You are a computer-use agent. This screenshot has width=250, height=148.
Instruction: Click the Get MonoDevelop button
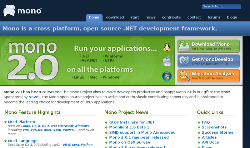[x=208, y=61]
